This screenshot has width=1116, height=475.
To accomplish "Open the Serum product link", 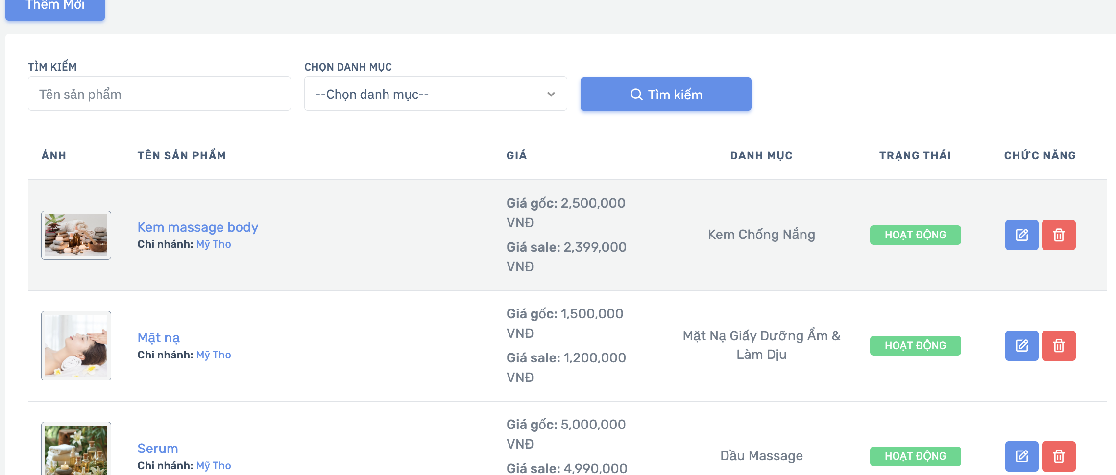I will click(x=158, y=449).
